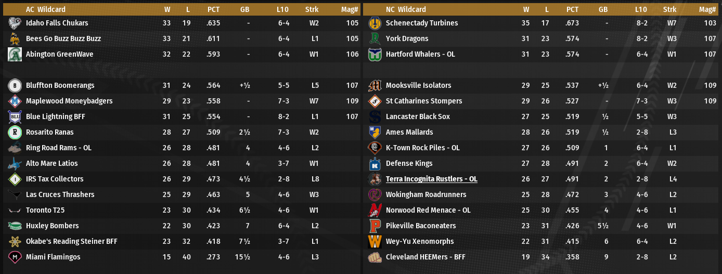The width and height of the screenshot is (722, 274).
Task: Sort NC Wildcard by L10 column header
Action: coord(641,9)
